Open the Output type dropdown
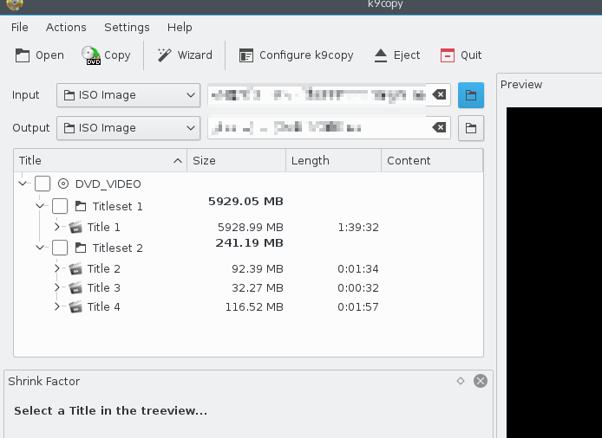602x438 pixels. [x=128, y=128]
